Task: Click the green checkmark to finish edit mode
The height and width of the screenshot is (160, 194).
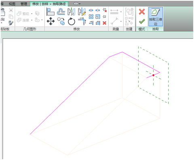Action: tap(142, 21)
